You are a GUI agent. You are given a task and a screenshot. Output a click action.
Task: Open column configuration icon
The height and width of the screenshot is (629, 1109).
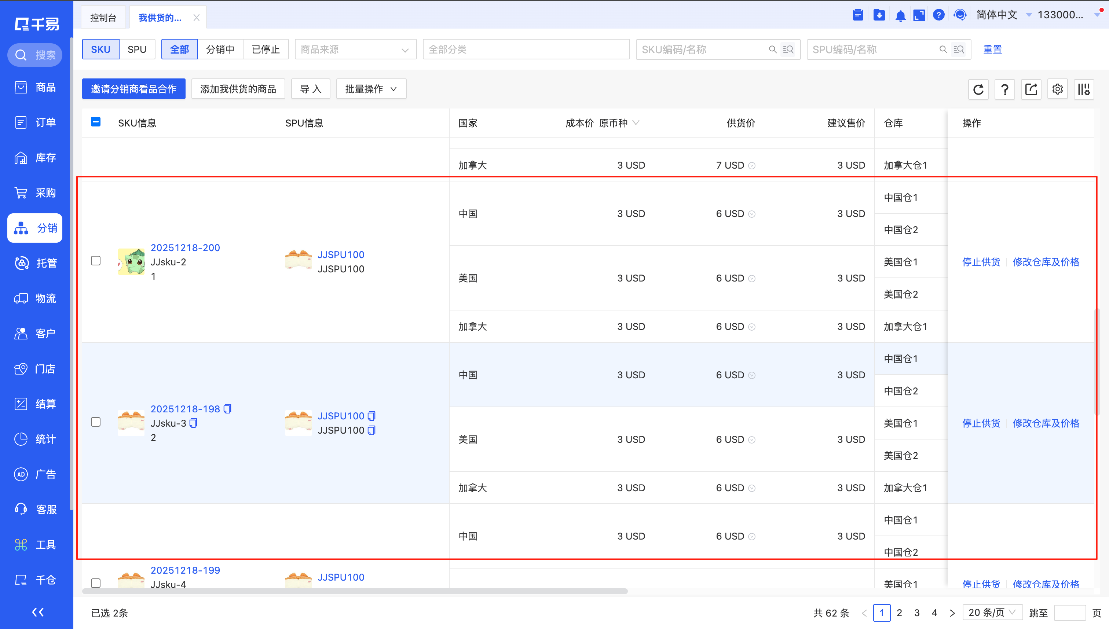point(1084,89)
